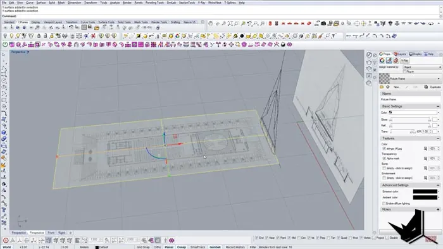
Task: Toggle the End osnap checkbox
Action: tap(256, 238)
